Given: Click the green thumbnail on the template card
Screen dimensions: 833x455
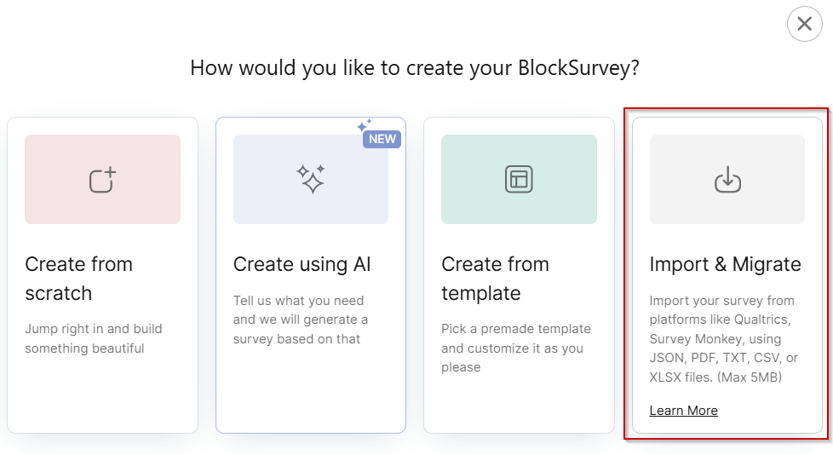Looking at the screenshot, I should pyautogui.click(x=519, y=179).
